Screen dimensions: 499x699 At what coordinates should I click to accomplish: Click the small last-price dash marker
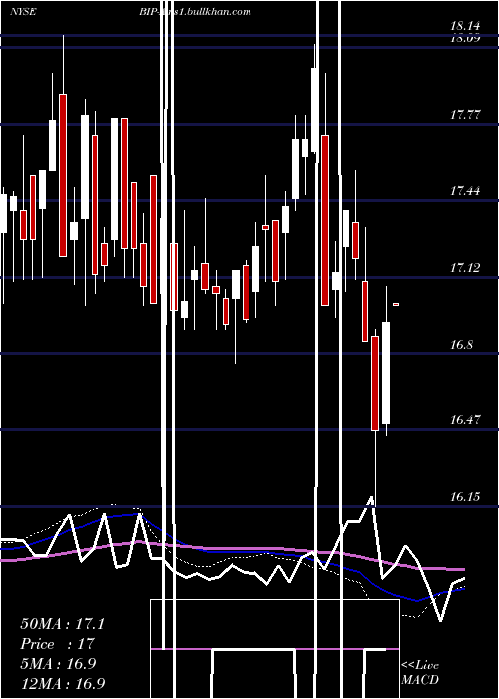pyautogui.click(x=396, y=304)
